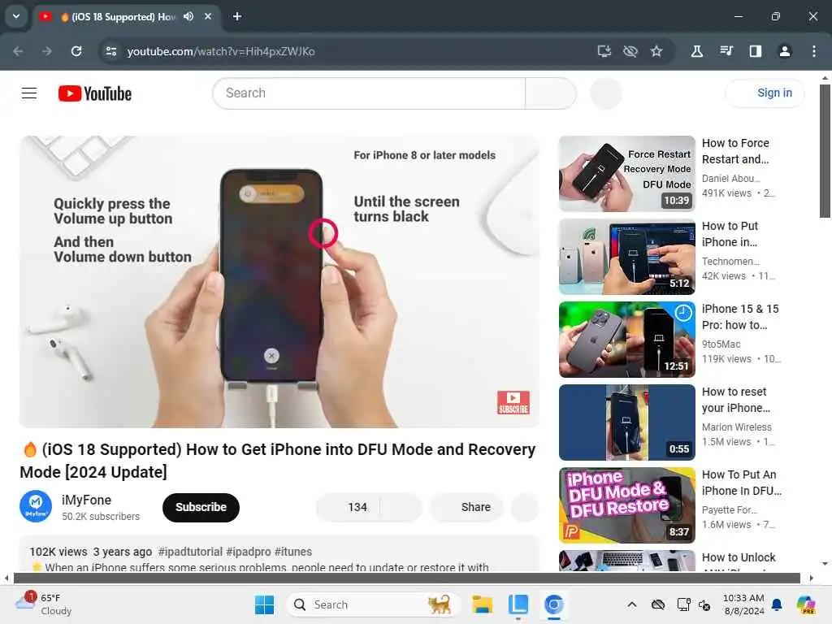Open the iMyFone channel name link
832x624 pixels.
tap(86, 500)
